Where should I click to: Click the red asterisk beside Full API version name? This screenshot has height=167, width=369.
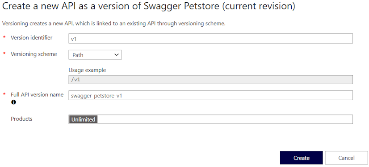coord(4,94)
